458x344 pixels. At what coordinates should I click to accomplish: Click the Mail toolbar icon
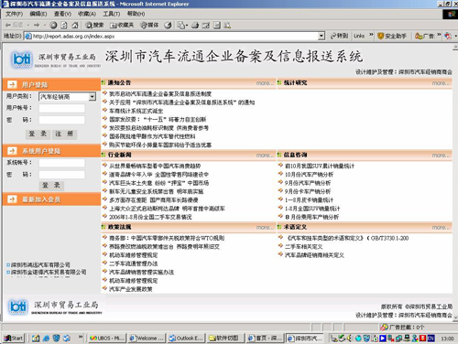click(182, 25)
